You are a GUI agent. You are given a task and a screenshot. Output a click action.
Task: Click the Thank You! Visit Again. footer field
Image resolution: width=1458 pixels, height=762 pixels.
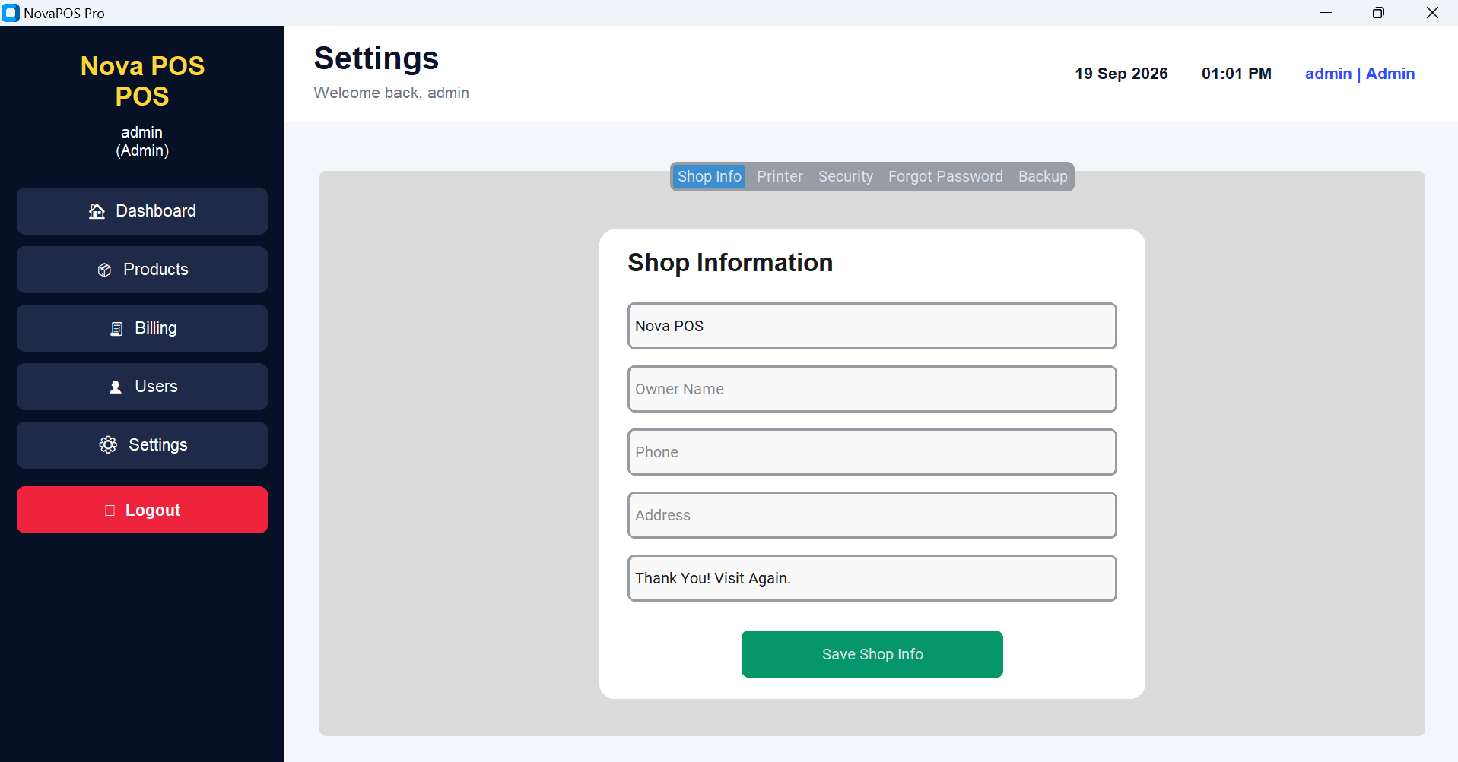[872, 578]
